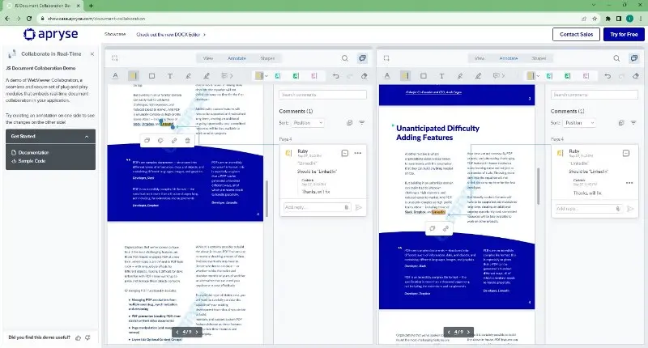Select rectangle tool in left viewer toolbar
648x348 pixels.
151,76
